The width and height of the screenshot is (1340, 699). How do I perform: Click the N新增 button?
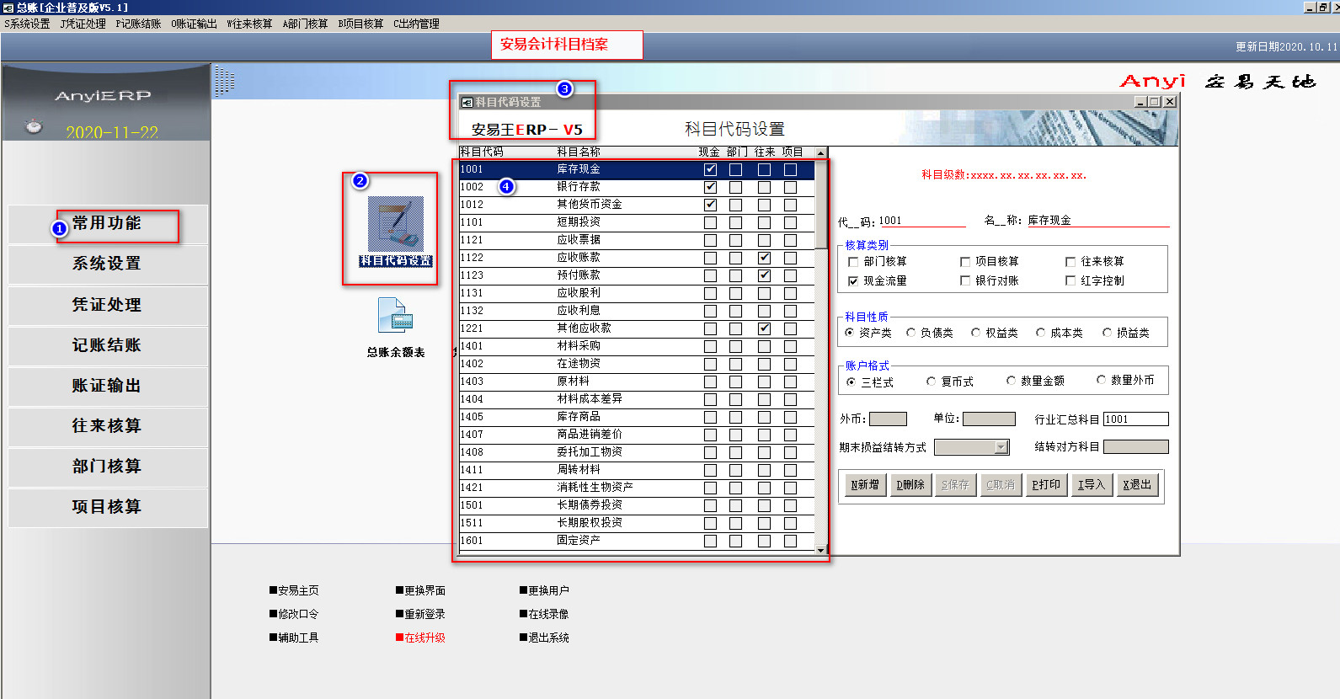[x=865, y=485]
